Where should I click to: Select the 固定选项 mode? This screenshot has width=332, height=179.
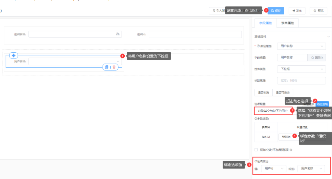tap(309, 104)
